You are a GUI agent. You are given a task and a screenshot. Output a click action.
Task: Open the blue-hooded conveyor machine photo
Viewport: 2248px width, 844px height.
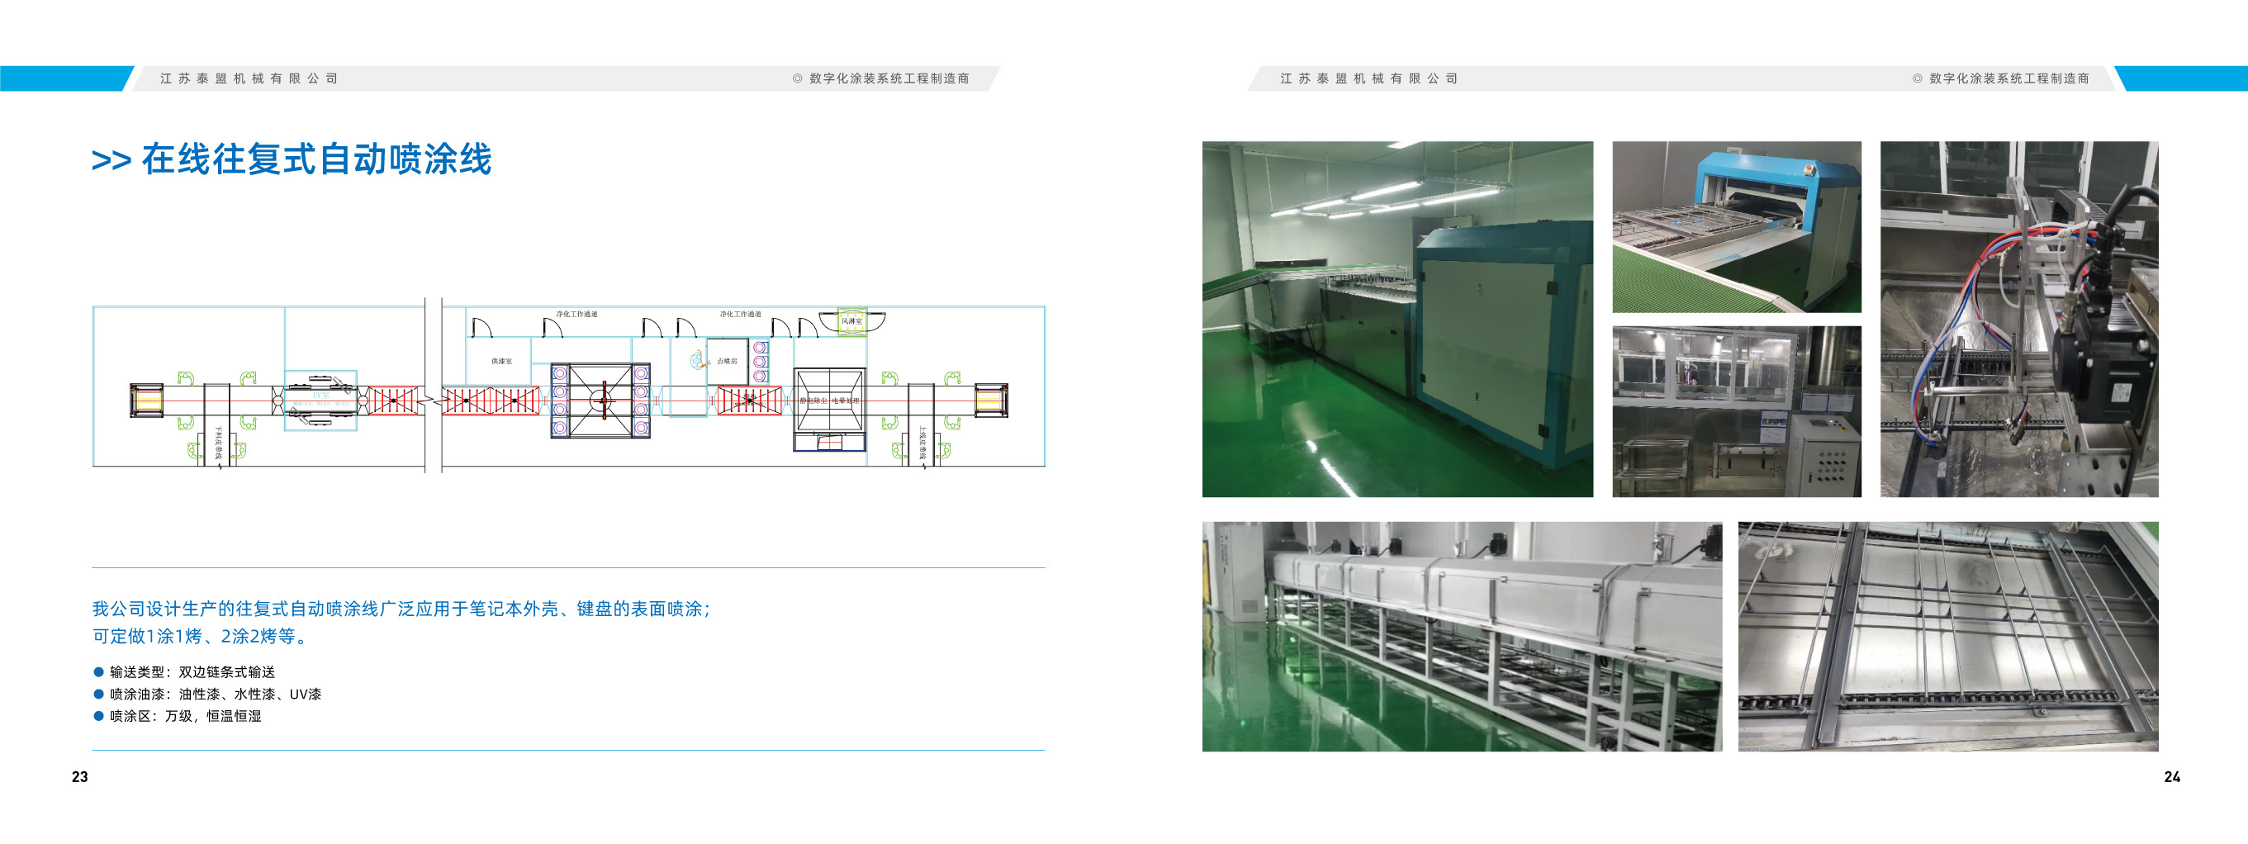coord(1736,227)
